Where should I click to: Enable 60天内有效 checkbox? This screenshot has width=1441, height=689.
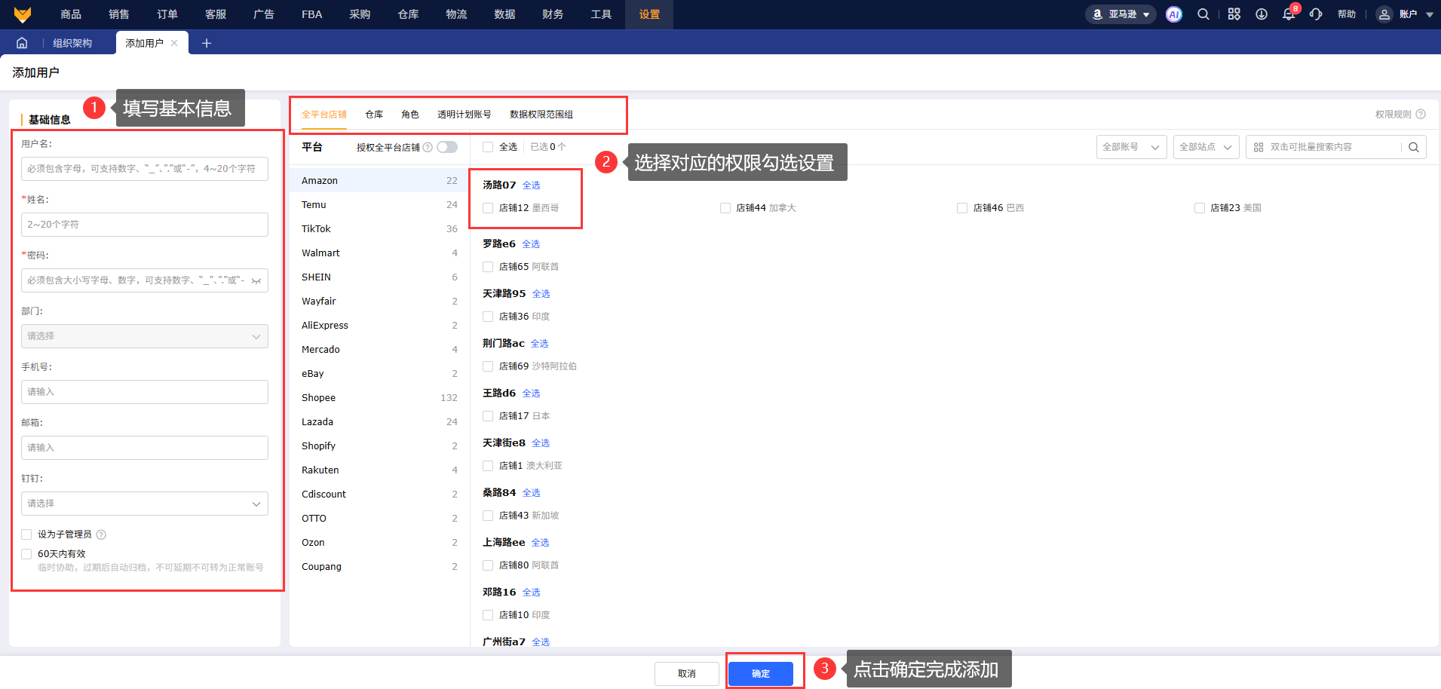tap(26, 554)
